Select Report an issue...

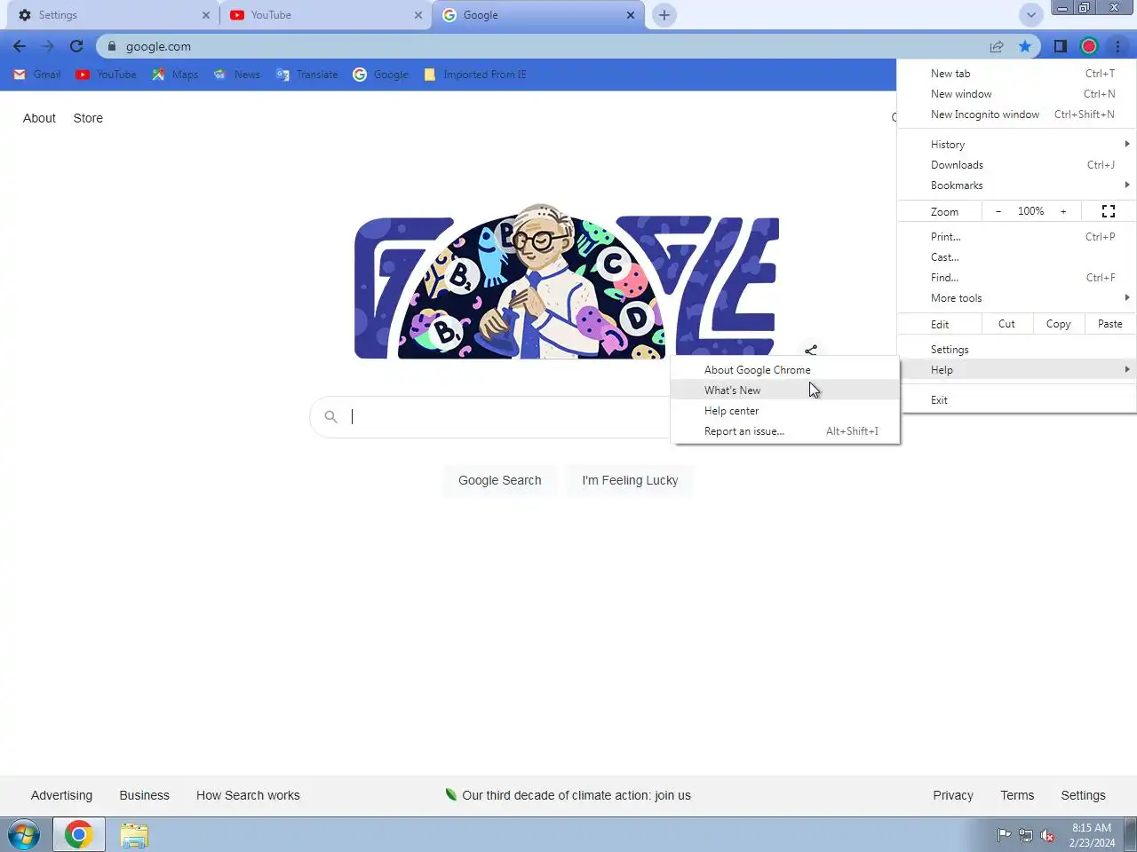pyautogui.click(x=785, y=431)
